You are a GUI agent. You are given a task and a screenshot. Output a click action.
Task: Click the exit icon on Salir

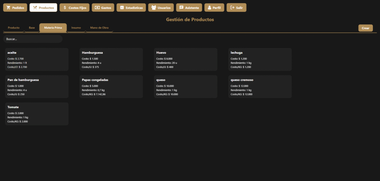[x=232, y=8]
